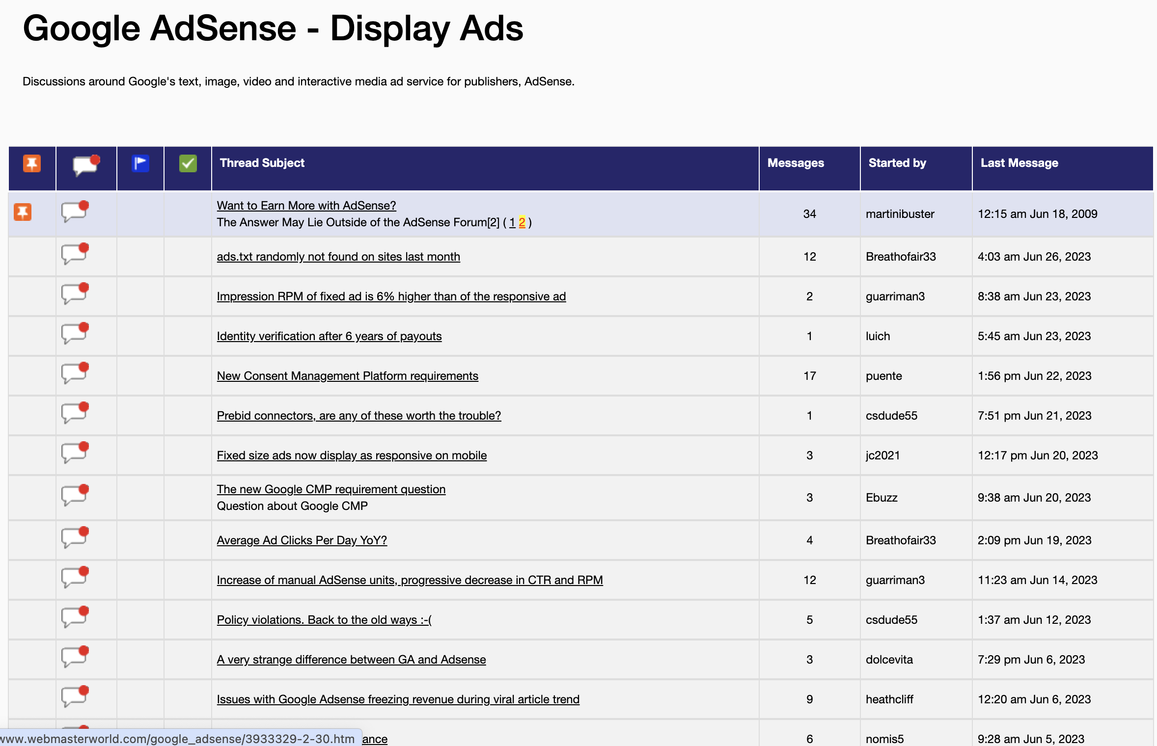Open 'A very strange difference between GA and Adsense'

coord(351,660)
